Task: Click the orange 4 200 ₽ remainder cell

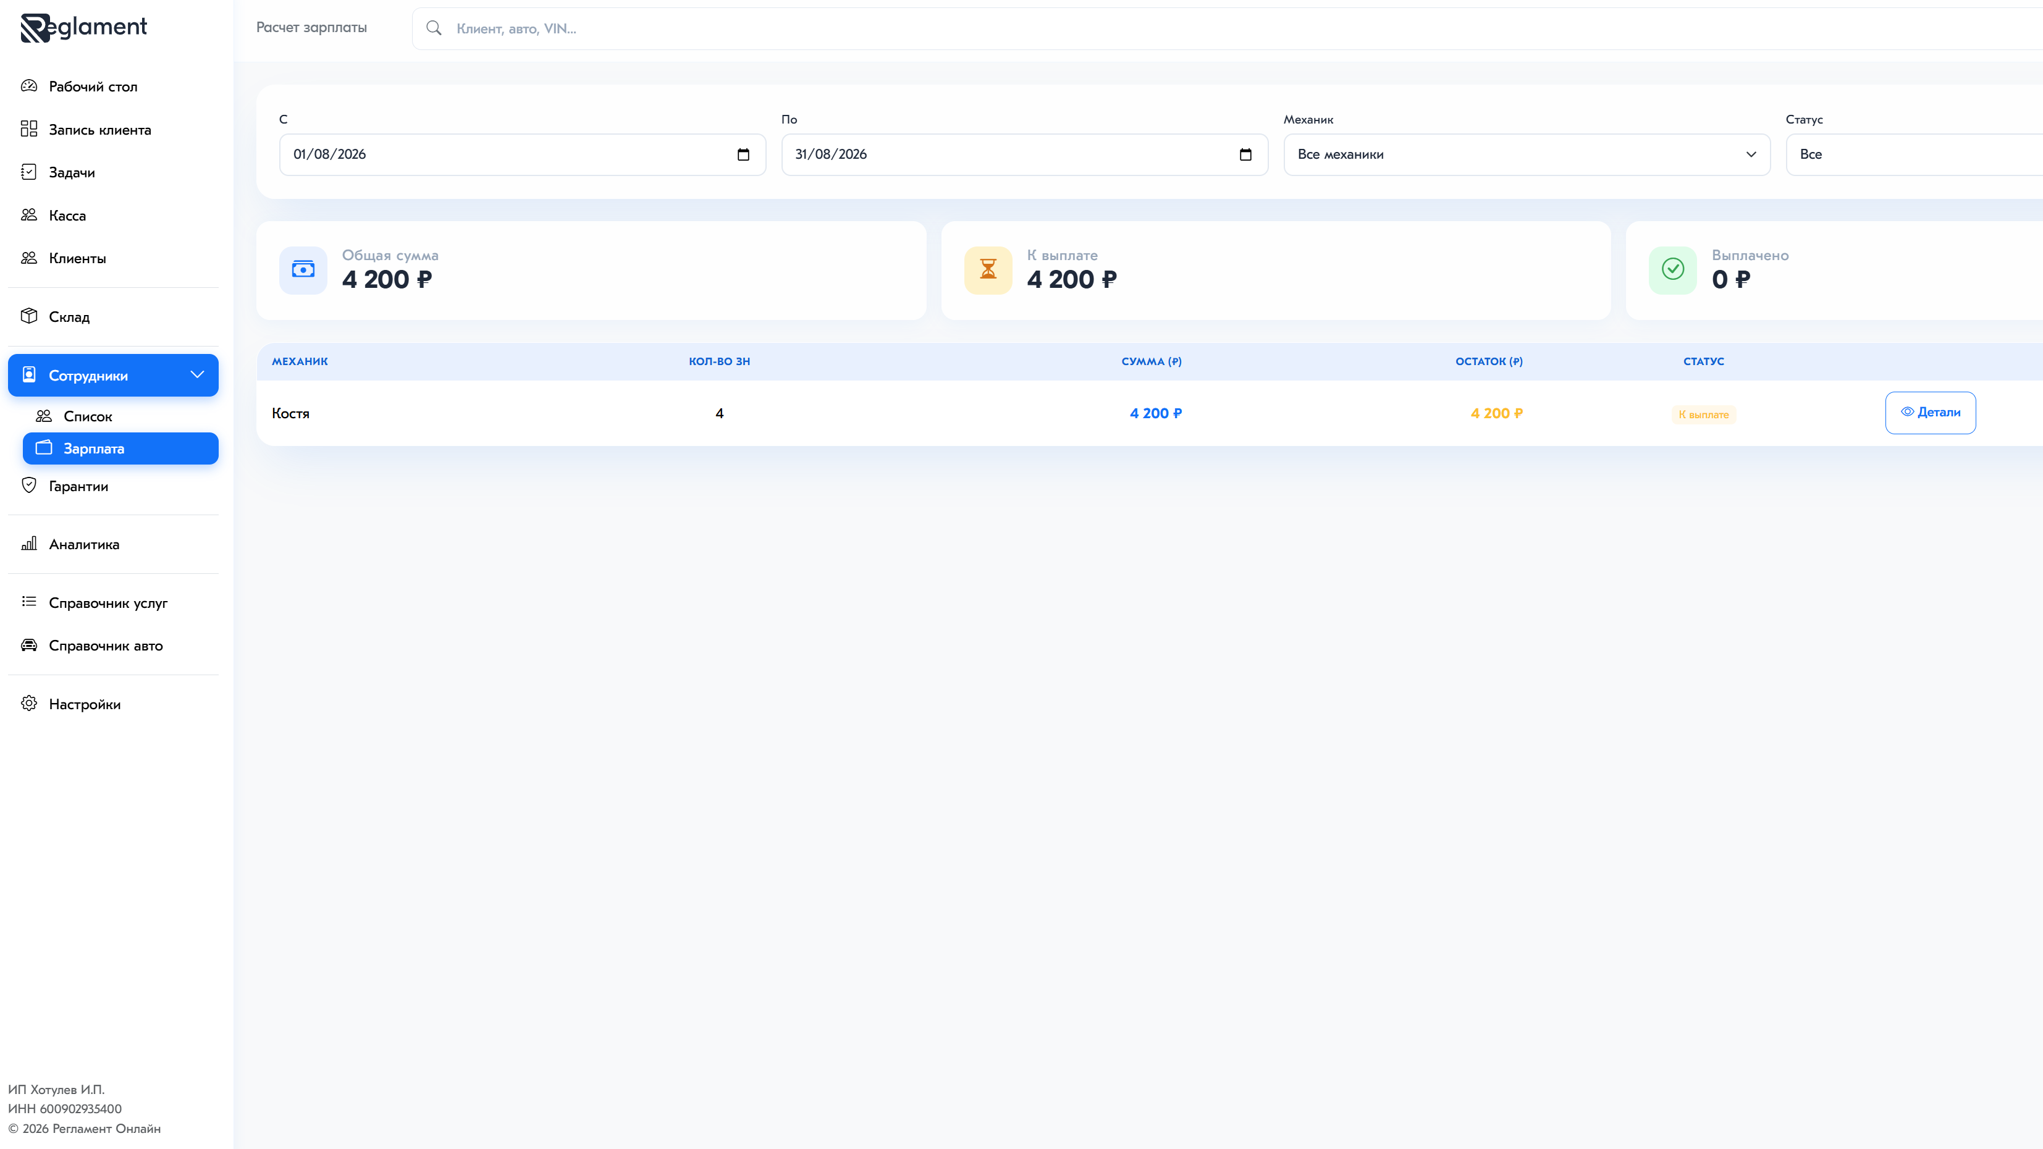Action: click(x=1496, y=413)
